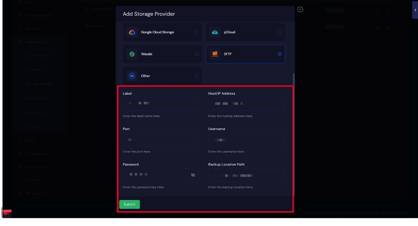Open the Email Provider menu entry
Screen dimensions: 418x226
[x=38, y=98]
